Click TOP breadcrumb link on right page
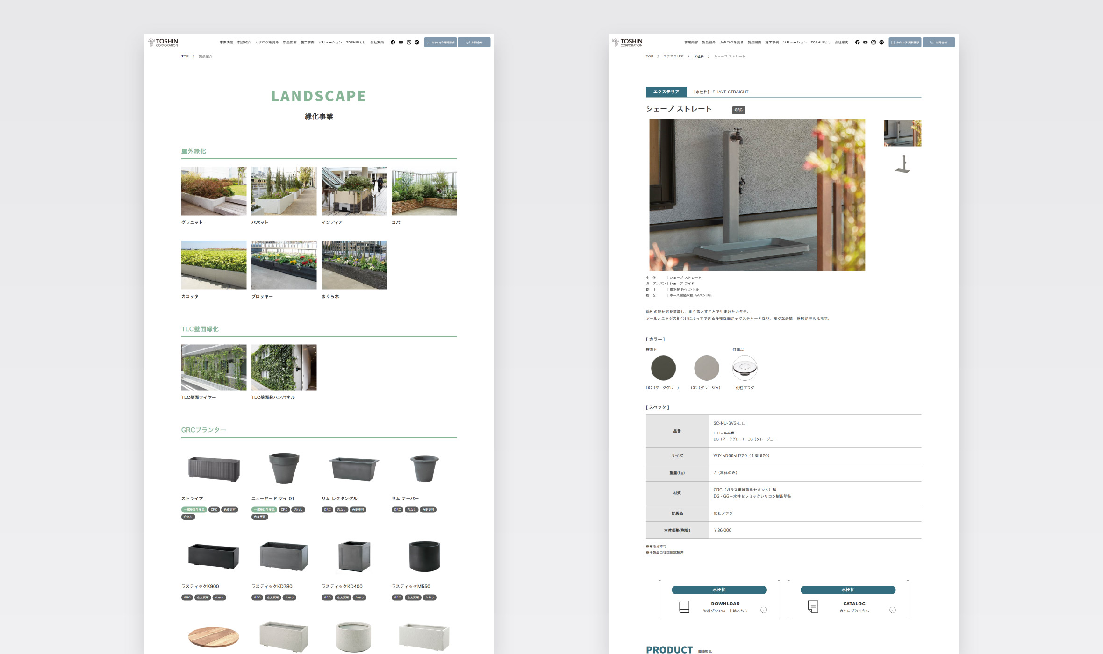The height and width of the screenshot is (654, 1103). [649, 57]
